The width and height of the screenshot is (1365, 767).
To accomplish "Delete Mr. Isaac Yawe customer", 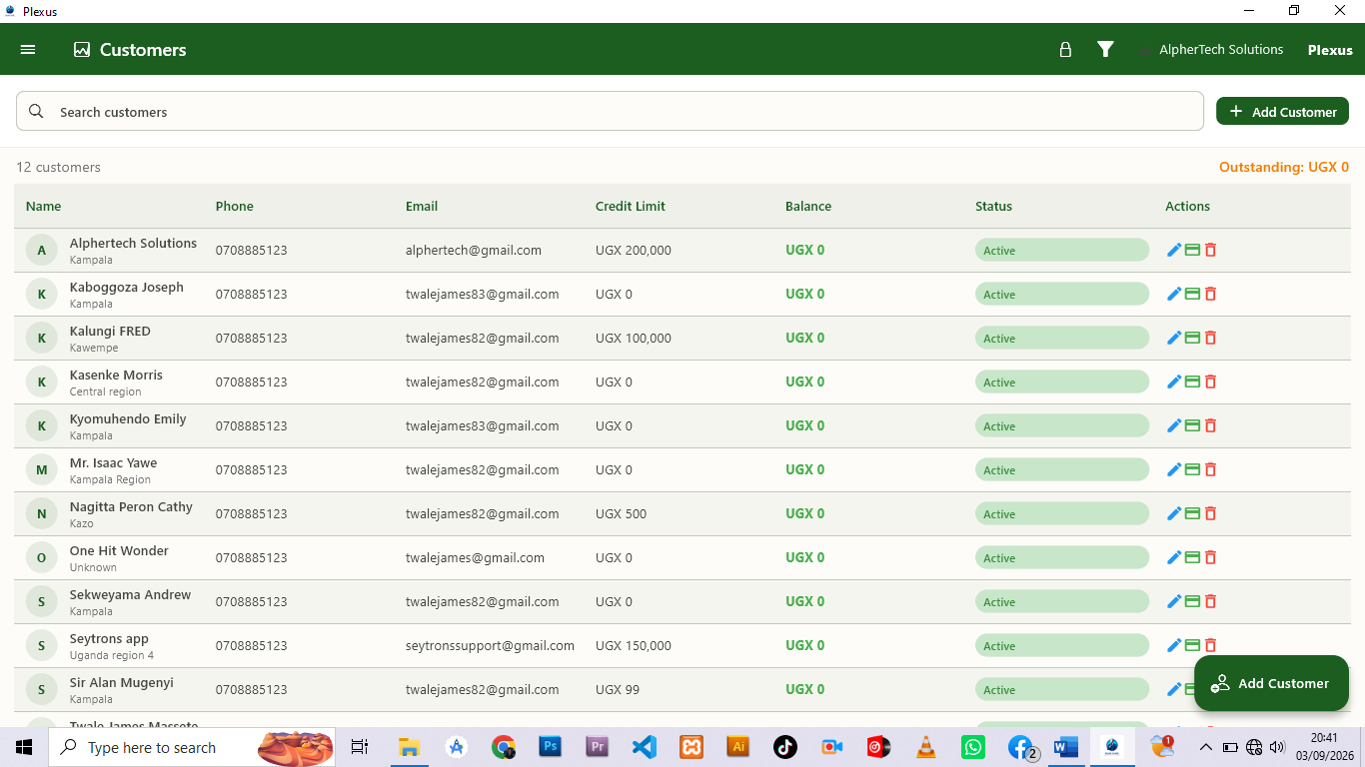I will pos(1210,469).
